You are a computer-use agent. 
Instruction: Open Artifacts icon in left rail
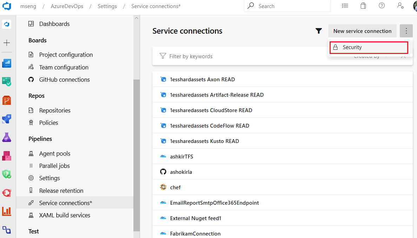tap(7, 156)
